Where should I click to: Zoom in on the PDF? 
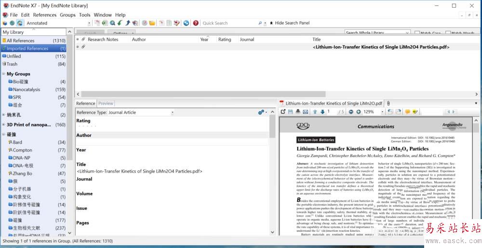click(x=359, y=112)
